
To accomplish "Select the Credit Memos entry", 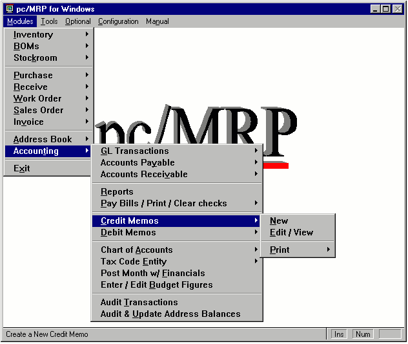I will pos(177,220).
